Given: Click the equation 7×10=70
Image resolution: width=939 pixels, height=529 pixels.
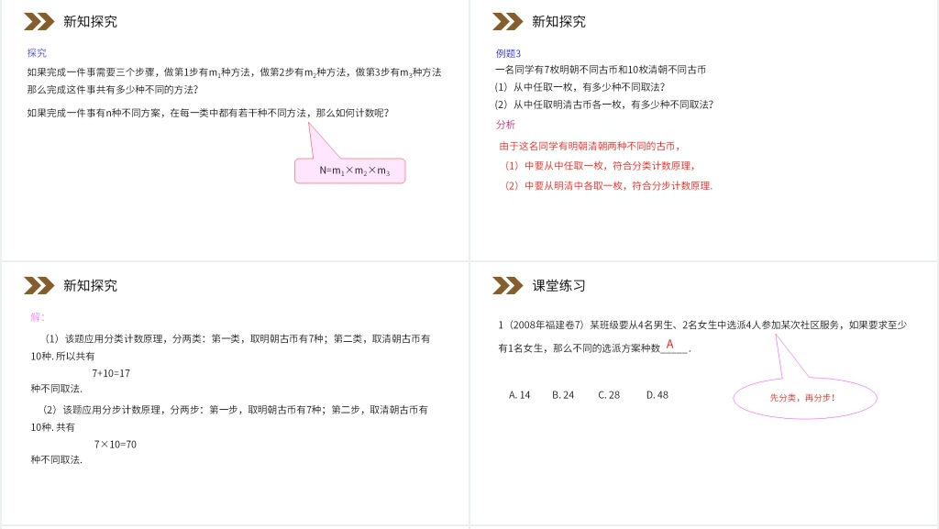Looking at the screenshot, I should coord(115,444).
